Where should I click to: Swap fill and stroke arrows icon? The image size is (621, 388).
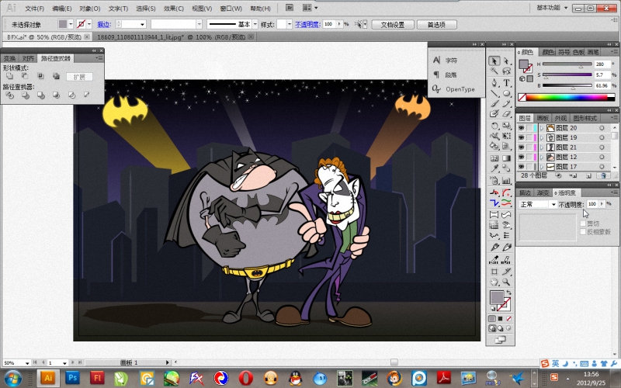tap(508, 293)
